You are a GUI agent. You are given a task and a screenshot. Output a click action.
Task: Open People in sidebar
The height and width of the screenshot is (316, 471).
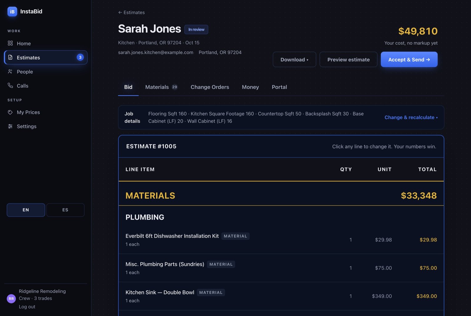tap(46, 71)
